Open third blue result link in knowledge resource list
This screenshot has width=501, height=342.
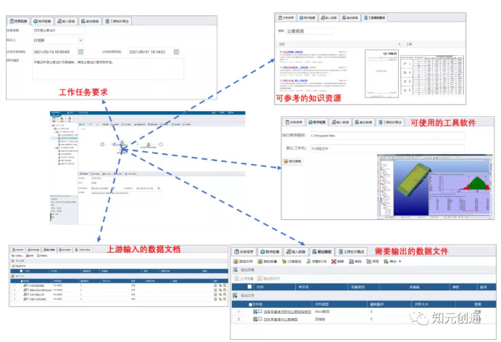(x=294, y=81)
